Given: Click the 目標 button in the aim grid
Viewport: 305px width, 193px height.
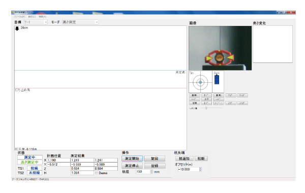Looking at the screenshot, I should click(194, 103).
